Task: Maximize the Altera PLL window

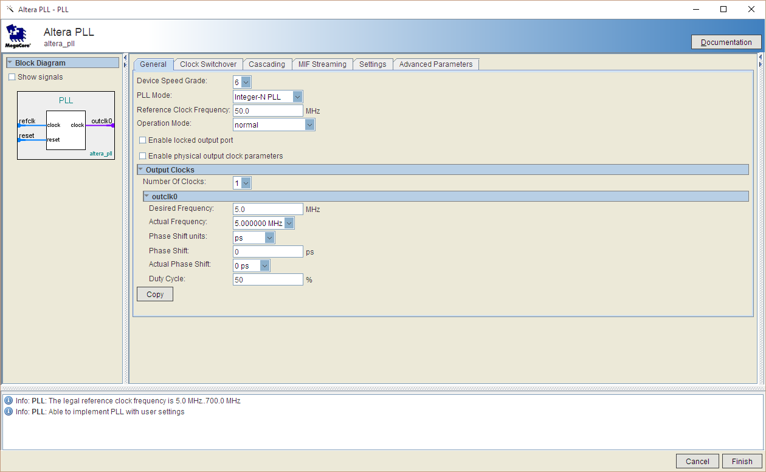Action: 723,9
